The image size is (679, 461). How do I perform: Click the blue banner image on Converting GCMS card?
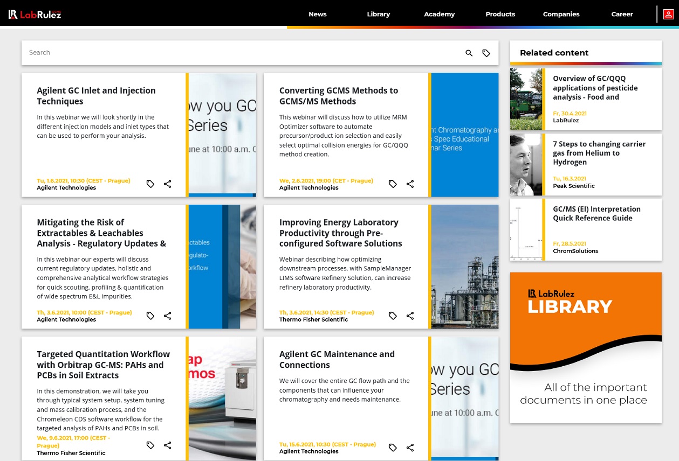[x=465, y=135]
